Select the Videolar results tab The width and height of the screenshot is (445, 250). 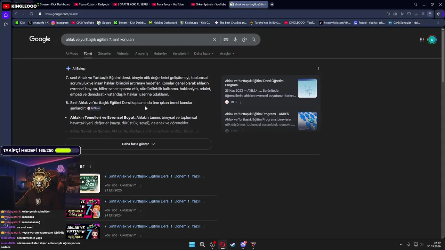click(x=123, y=53)
